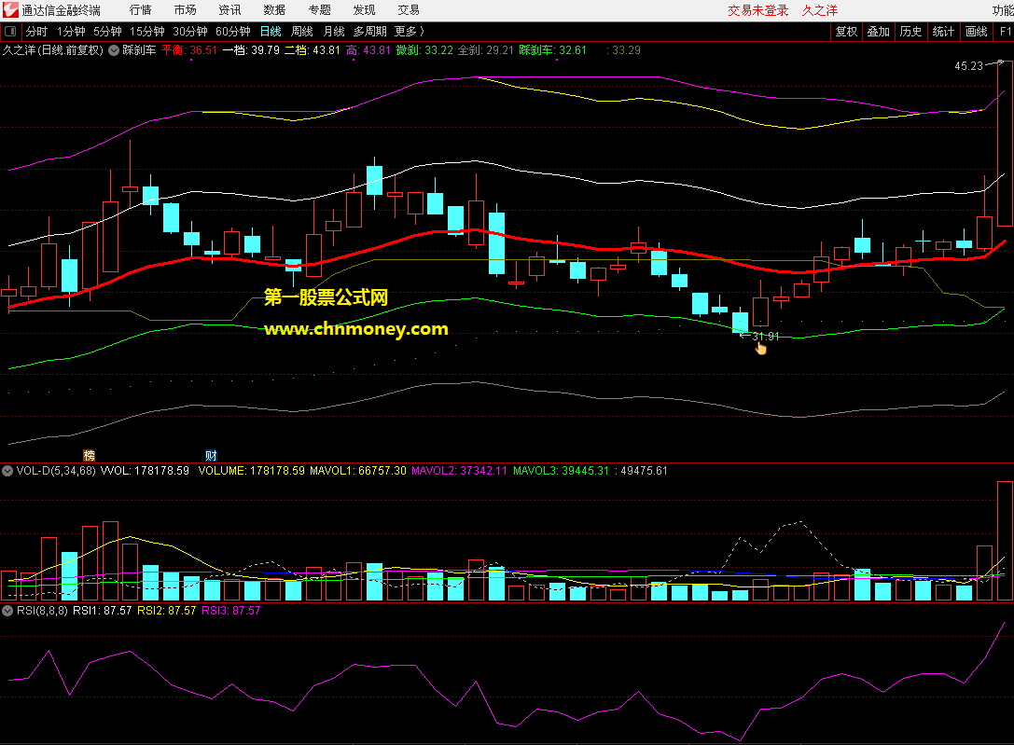Select the MAVOL3: 39445.31 value
Image resolution: width=1014 pixels, height=745 pixels.
point(562,471)
